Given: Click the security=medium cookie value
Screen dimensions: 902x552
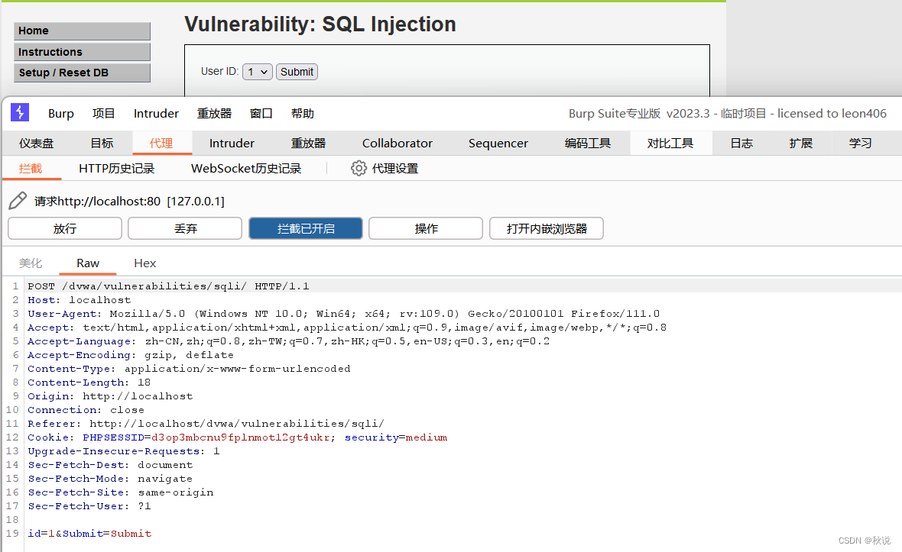Looking at the screenshot, I should 396,437.
